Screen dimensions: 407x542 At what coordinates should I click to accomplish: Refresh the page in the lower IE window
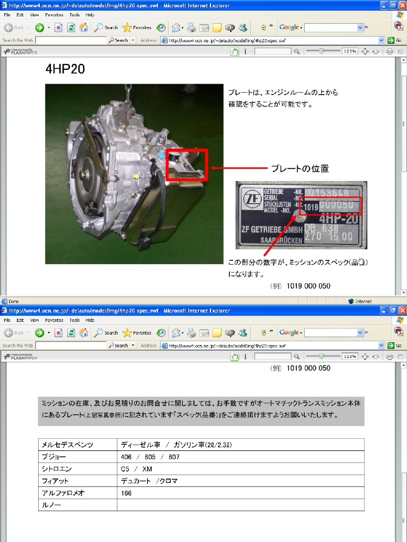tap(71, 333)
